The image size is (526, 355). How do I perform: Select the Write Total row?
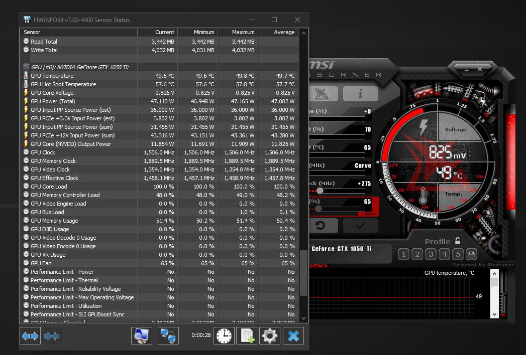(x=159, y=50)
